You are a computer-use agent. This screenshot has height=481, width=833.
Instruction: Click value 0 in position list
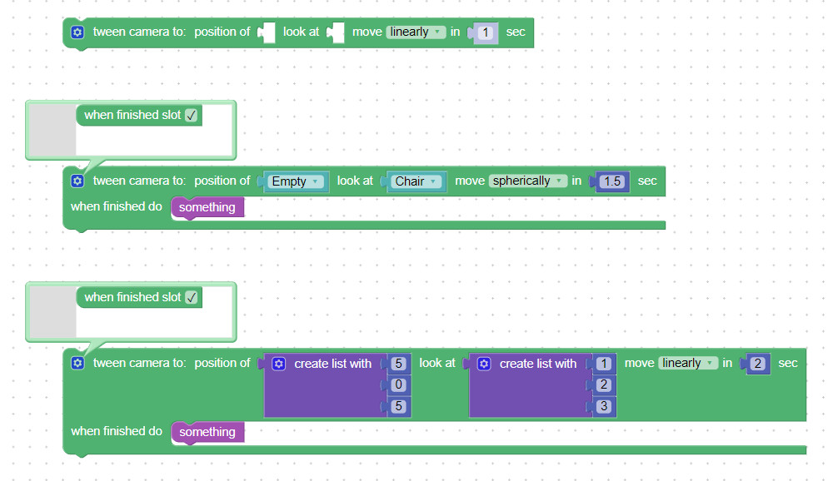[x=398, y=385]
